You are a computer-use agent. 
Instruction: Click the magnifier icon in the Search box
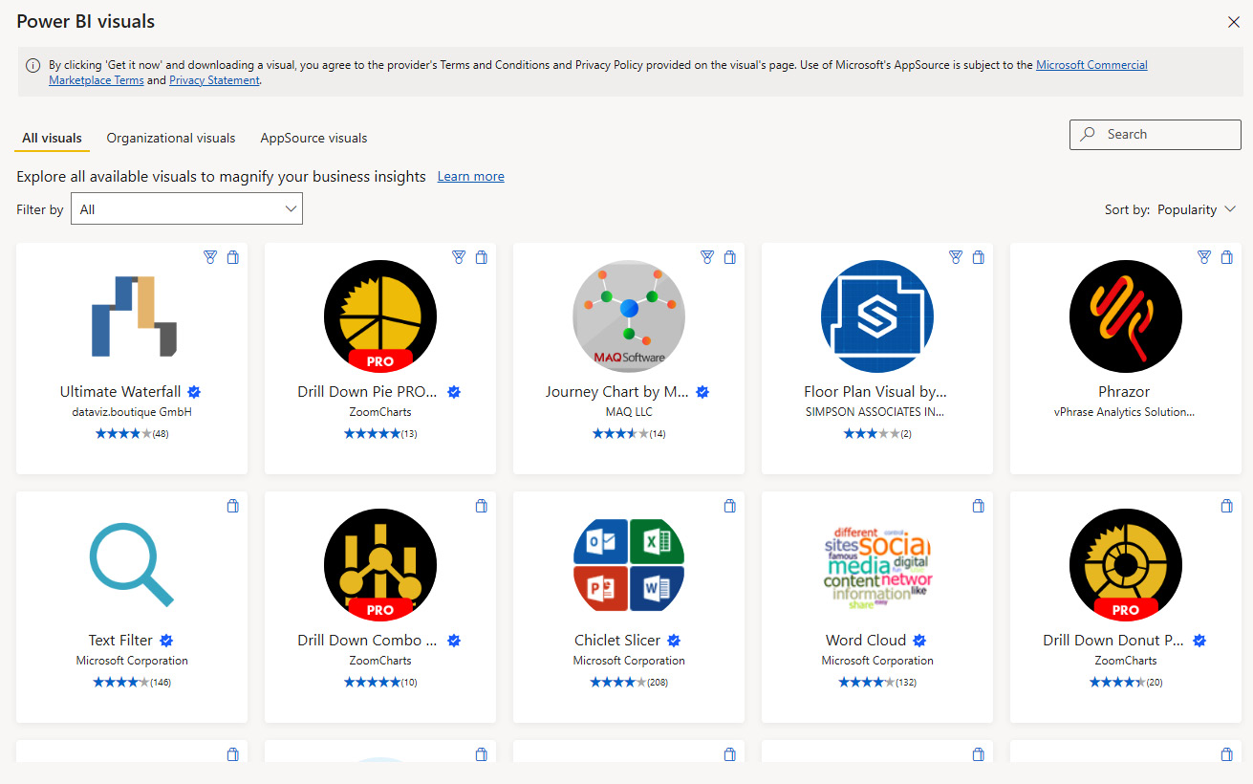[1088, 135]
